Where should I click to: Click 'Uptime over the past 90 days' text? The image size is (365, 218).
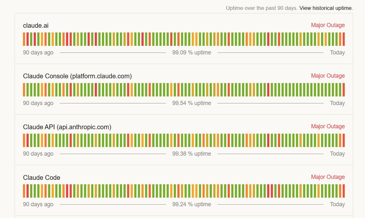[x=261, y=8]
